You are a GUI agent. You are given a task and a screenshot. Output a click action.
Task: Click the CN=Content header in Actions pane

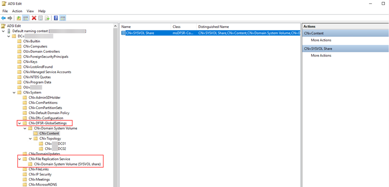point(345,33)
